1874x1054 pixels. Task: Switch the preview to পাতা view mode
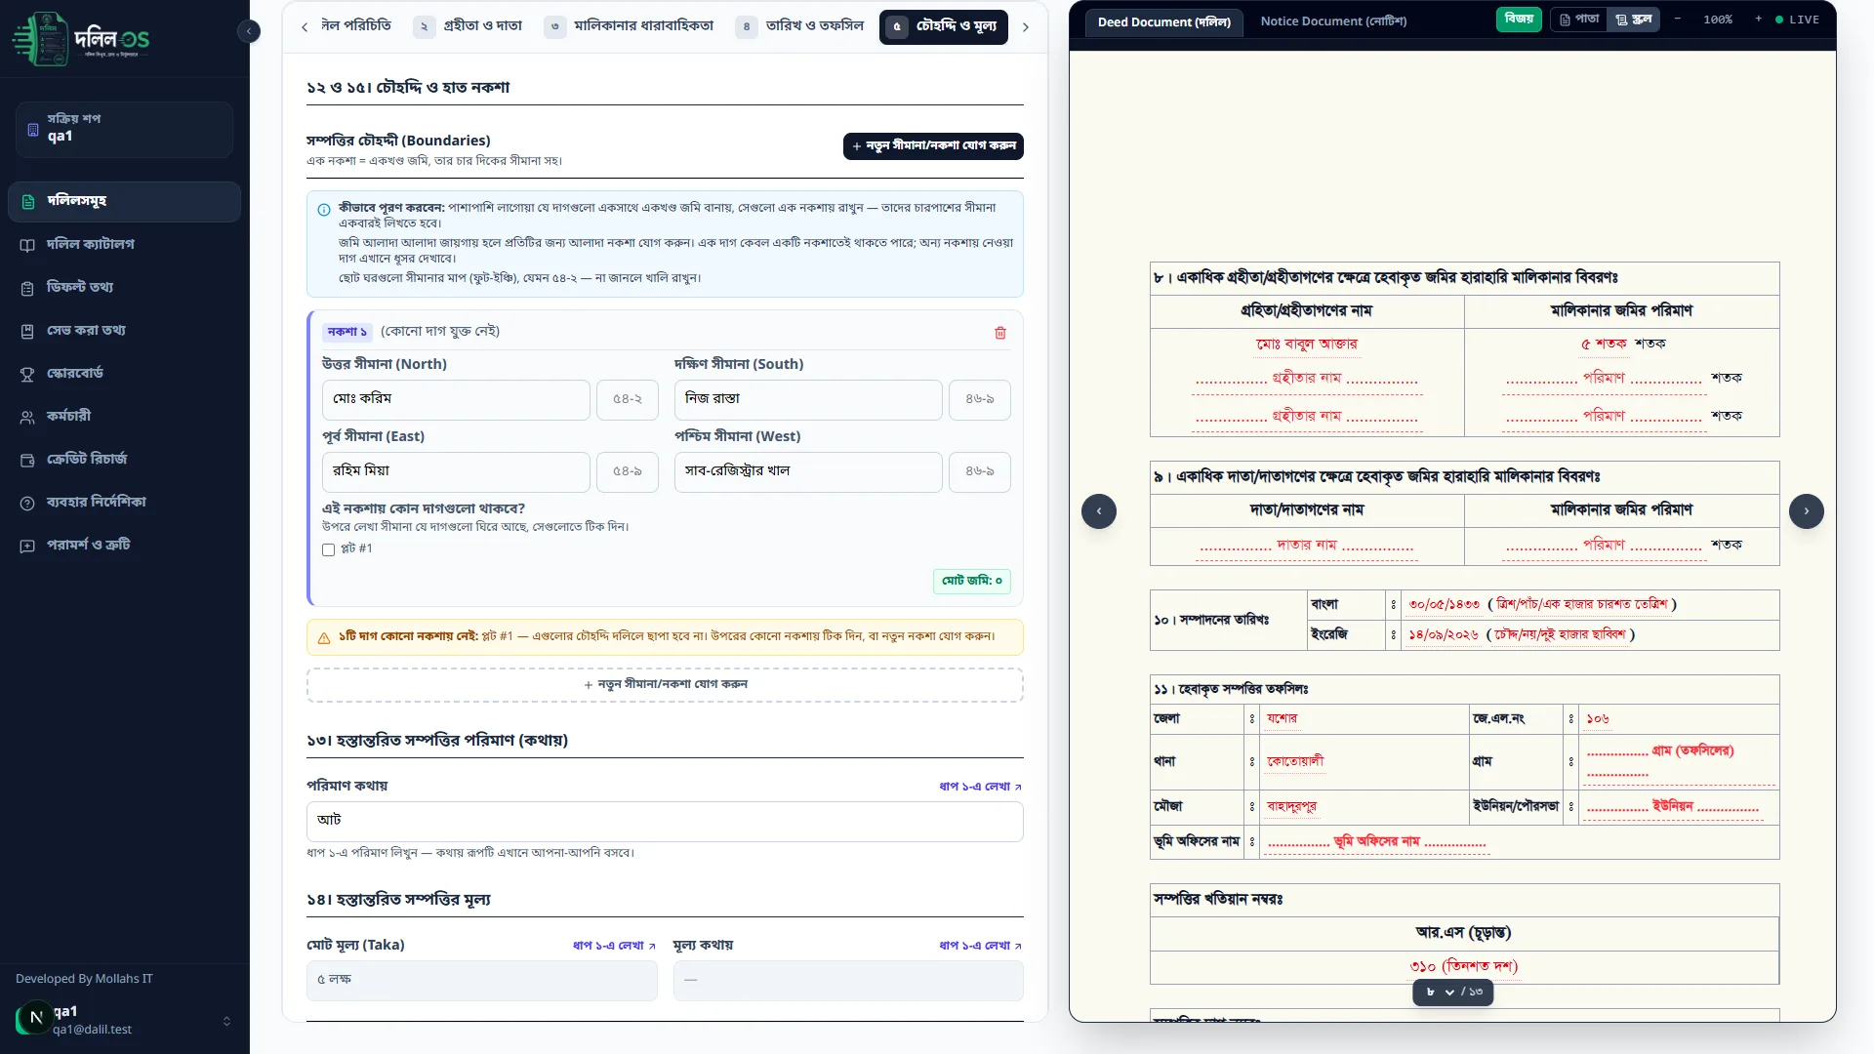tap(1579, 20)
